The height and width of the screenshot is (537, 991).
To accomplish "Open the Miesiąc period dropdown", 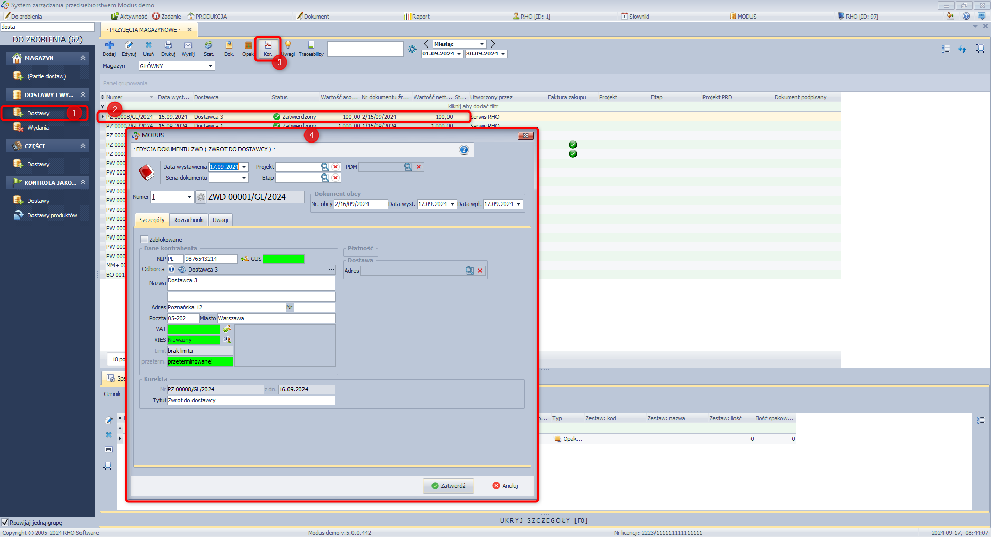I will click(482, 44).
